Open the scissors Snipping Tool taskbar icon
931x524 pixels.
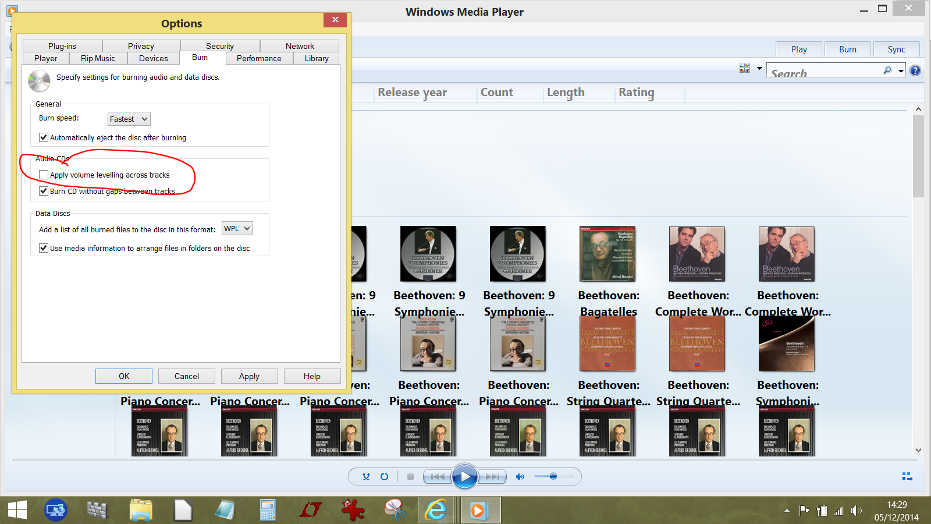click(x=395, y=511)
